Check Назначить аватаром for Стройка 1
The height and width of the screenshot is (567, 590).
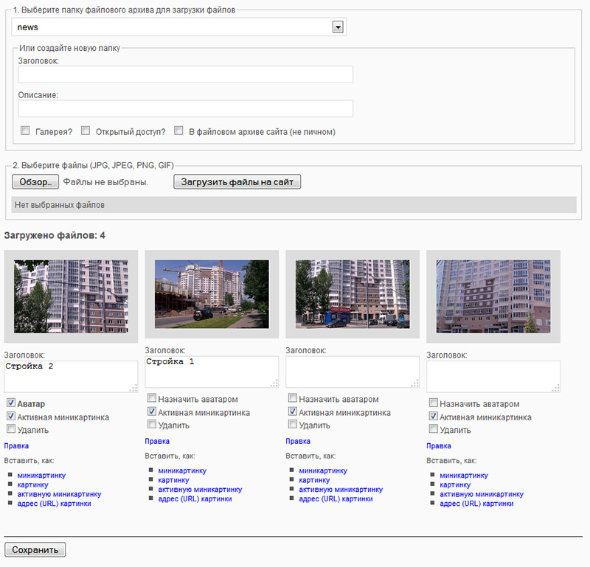pyautogui.click(x=152, y=399)
